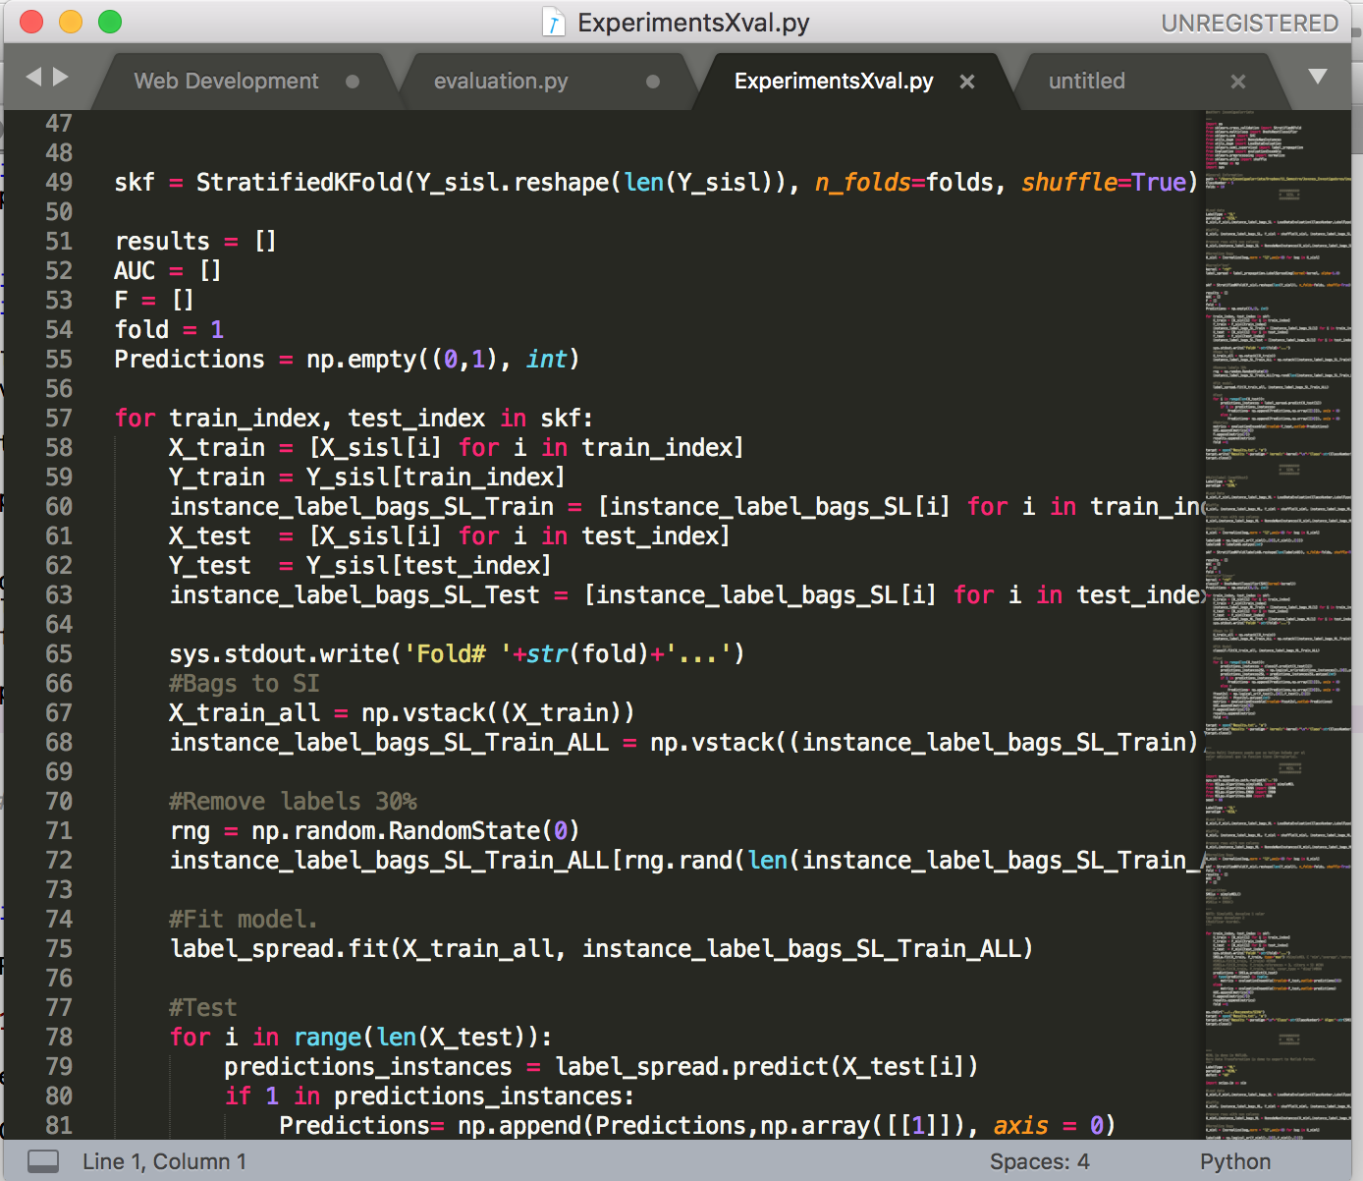Click the close icon on the untitled tab
Screen dimensions: 1363x1181
(x=1238, y=82)
